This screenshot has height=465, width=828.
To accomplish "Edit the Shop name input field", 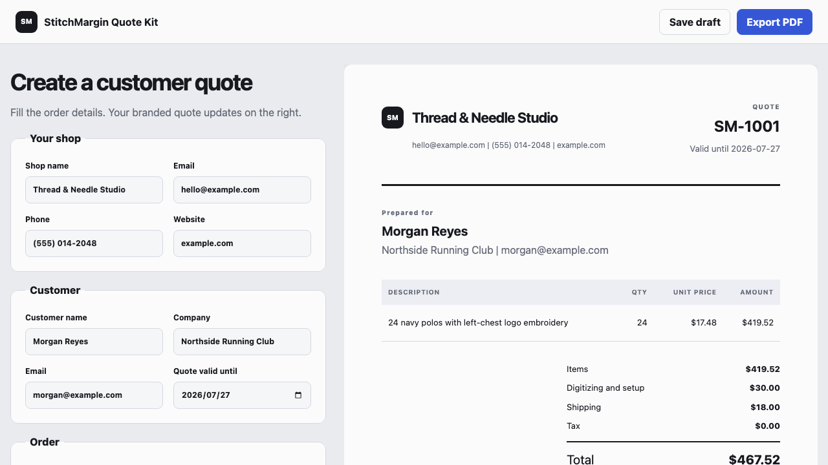I will 94,190.
